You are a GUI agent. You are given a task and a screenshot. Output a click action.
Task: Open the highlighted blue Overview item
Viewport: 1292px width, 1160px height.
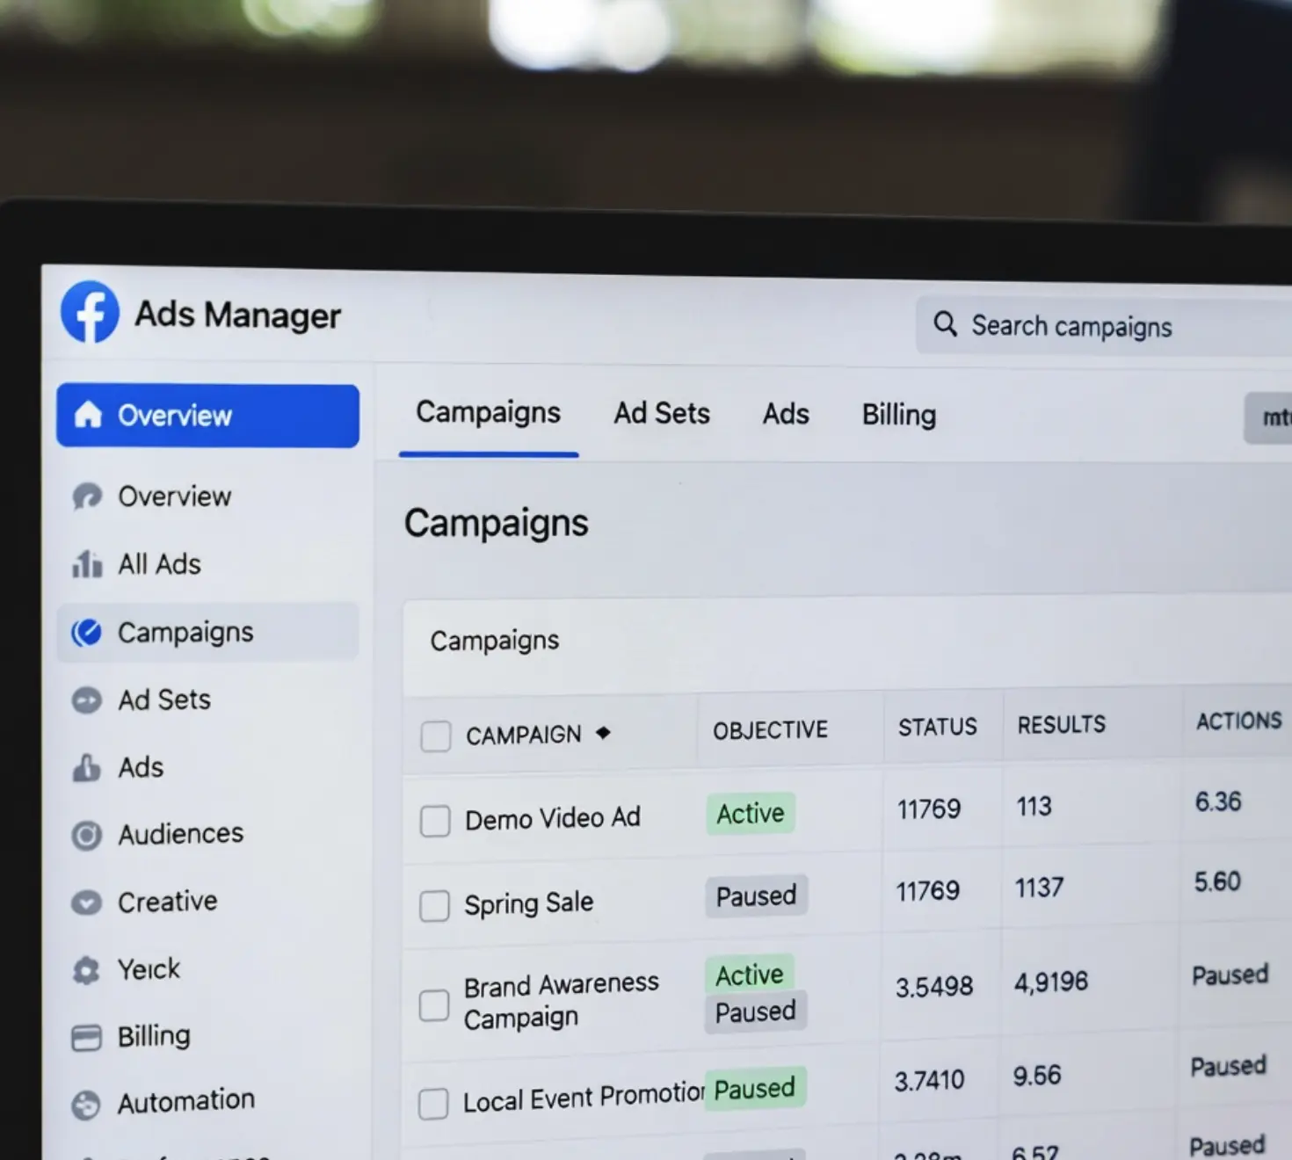pyautogui.click(x=207, y=416)
